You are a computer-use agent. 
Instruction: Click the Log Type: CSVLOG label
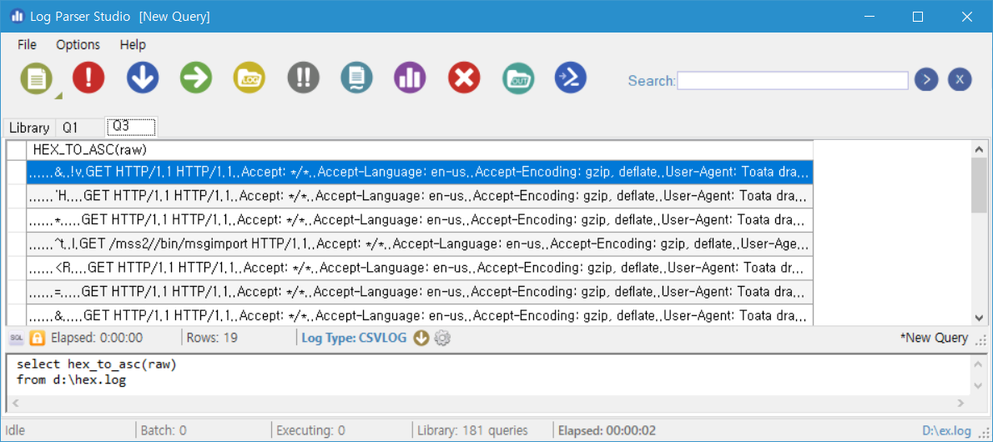click(x=354, y=338)
